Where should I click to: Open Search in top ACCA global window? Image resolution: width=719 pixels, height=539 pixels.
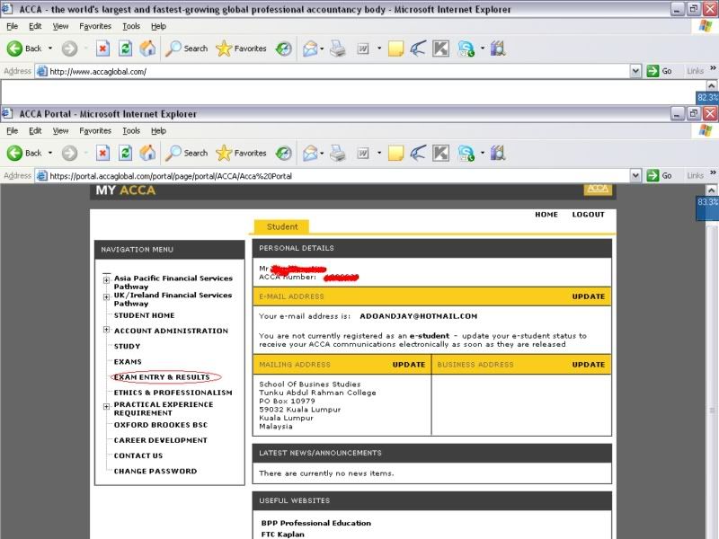point(186,49)
